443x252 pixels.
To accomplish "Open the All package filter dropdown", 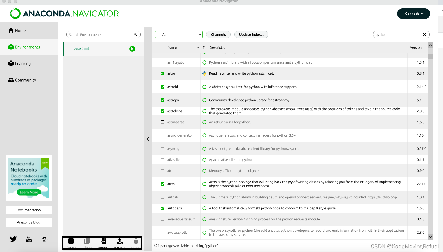I will [x=179, y=34].
